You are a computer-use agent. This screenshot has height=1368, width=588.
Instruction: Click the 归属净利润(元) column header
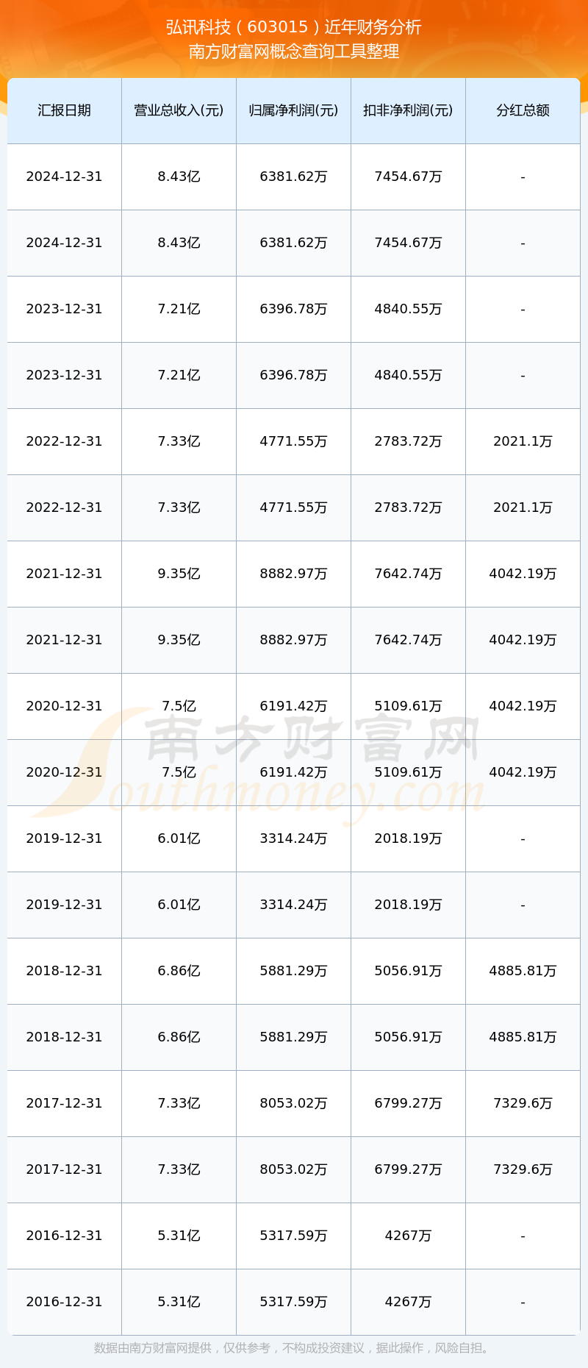point(293,110)
